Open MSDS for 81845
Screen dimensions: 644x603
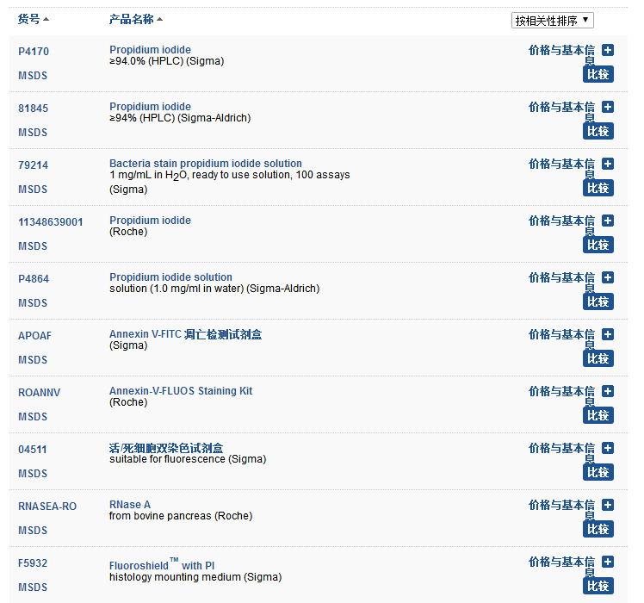pyautogui.click(x=33, y=133)
